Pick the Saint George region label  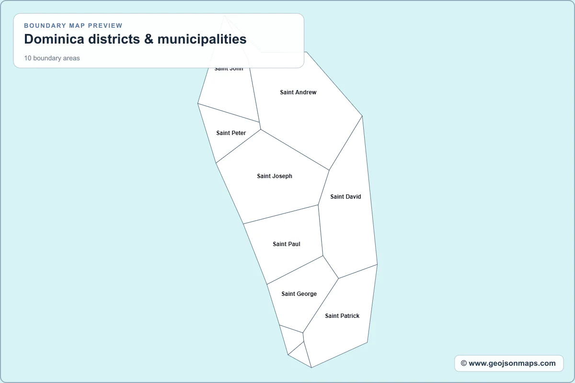[299, 294]
